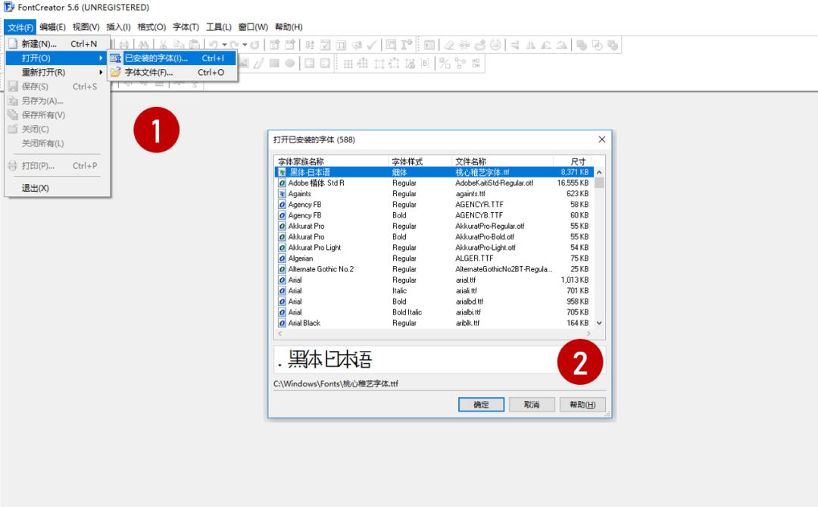Sort by the 字体家族名称 column header

point(331,161)
